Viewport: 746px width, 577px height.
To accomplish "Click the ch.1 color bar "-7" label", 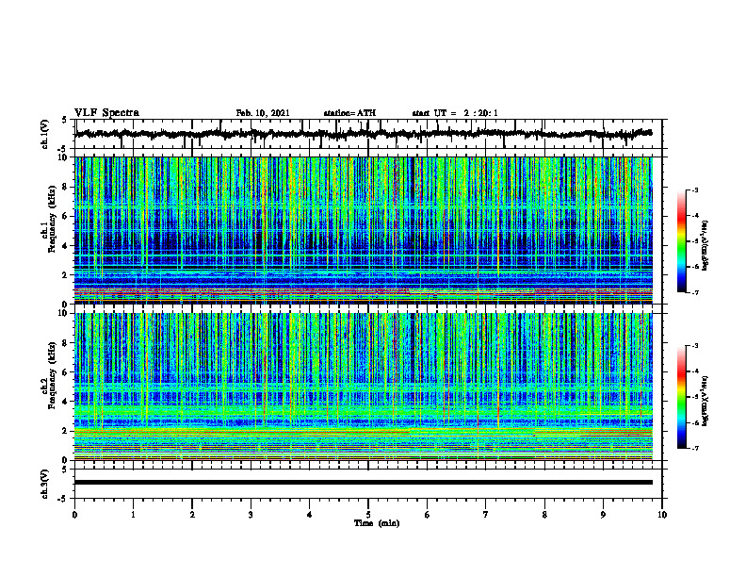I will pos(694,292).
